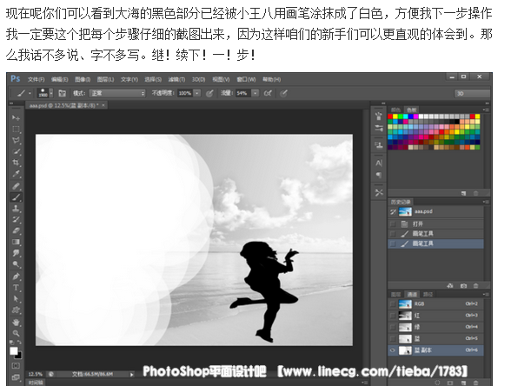This screenshot has height=386, width=511.
Task: Select the Custom Shape tool
Action: coord(16,310)
